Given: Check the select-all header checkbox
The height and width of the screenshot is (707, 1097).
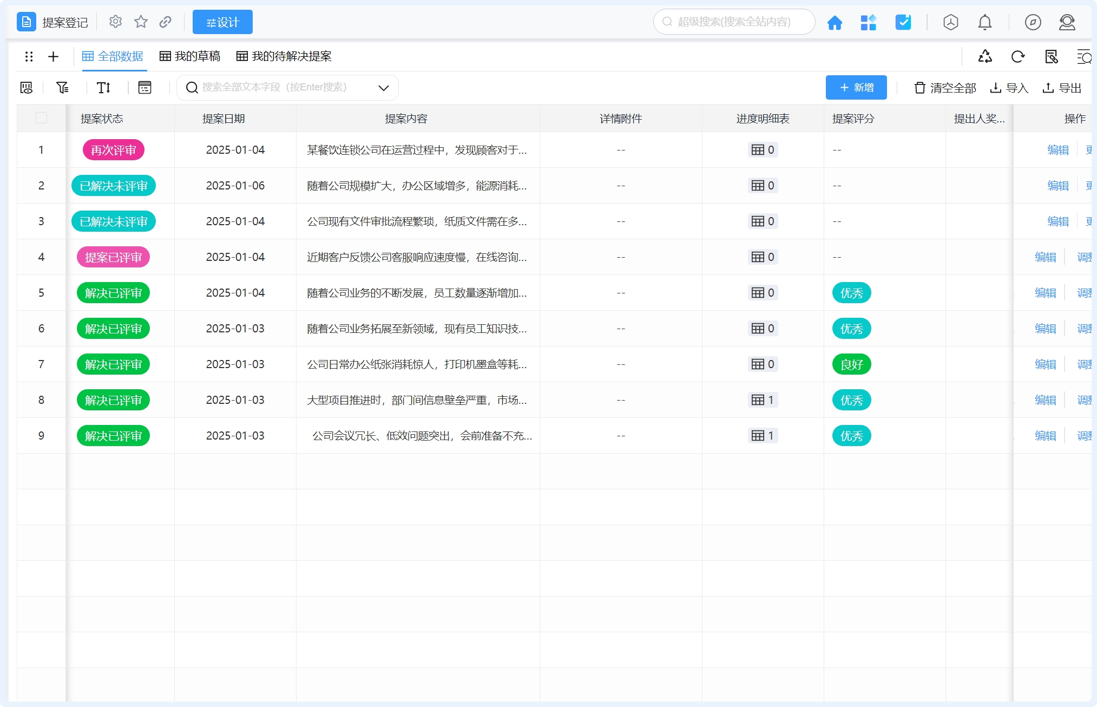Looking at the screenshot, I should (41, 118).
